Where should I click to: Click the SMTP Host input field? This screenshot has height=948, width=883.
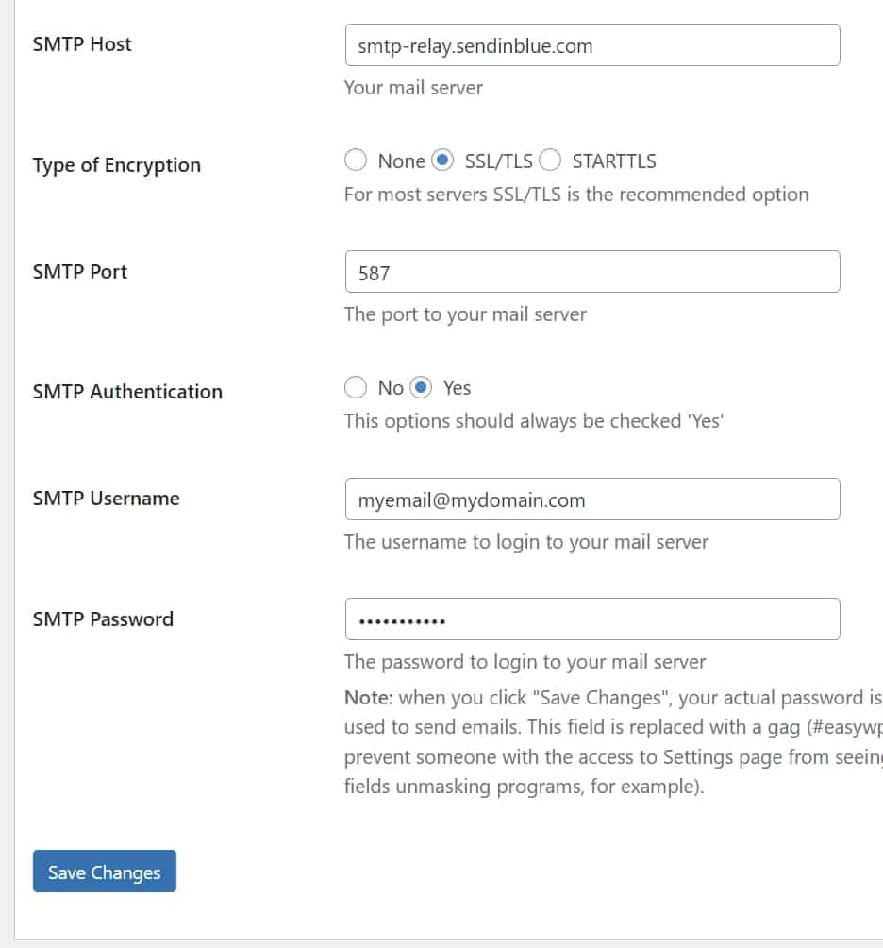tap(591, 45)
